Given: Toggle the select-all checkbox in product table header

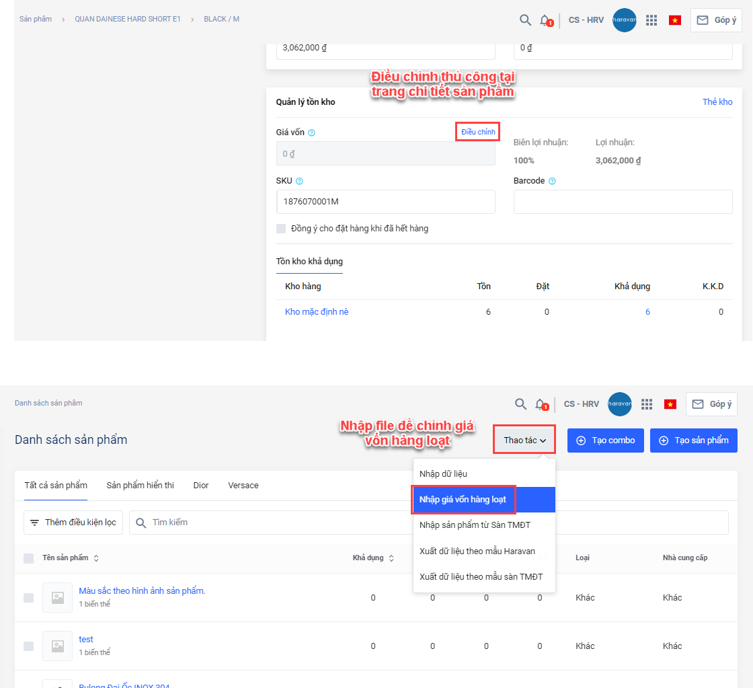Looking at the screenshot, I should pos(28,558).
